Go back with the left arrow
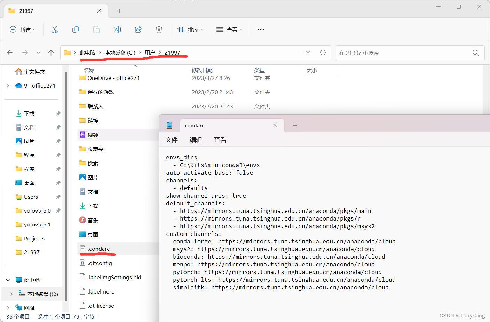The image size is (490, 322). [10, 53]
